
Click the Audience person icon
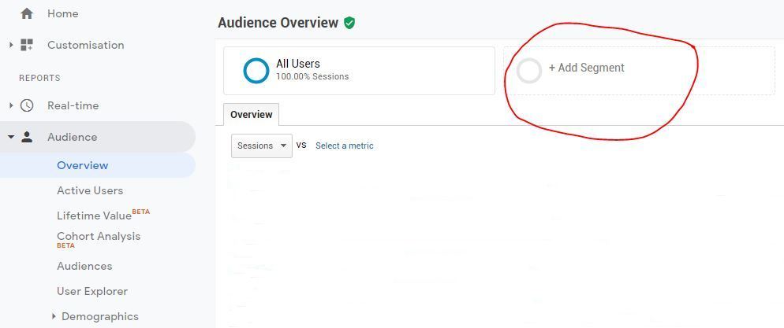[x=27, y=137]
